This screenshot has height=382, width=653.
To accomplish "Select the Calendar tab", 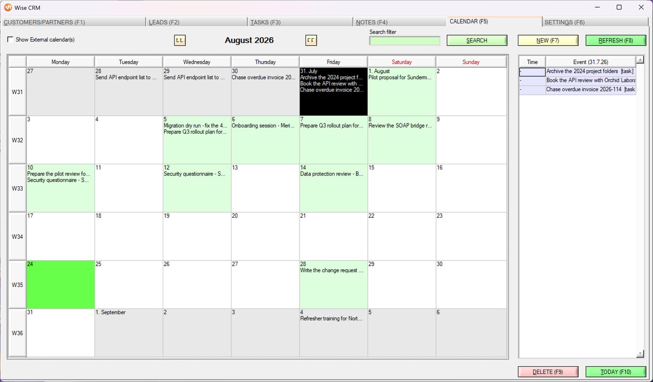I will (x=494, y=21).
